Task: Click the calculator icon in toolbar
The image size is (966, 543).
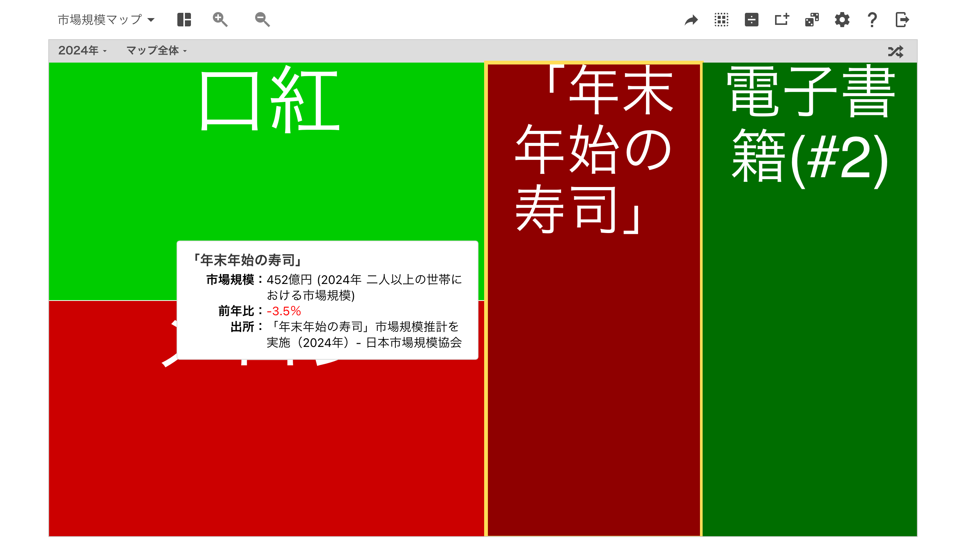Action: tap(752, 20)
